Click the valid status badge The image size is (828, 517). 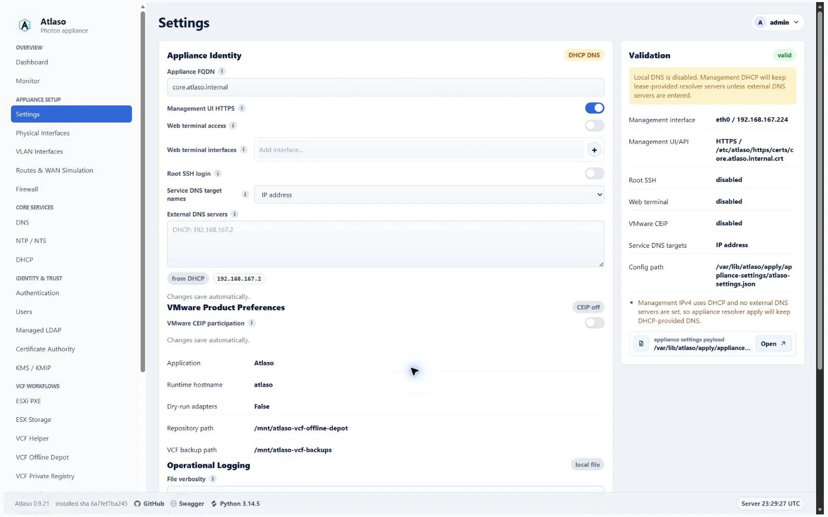click(785, 55)
